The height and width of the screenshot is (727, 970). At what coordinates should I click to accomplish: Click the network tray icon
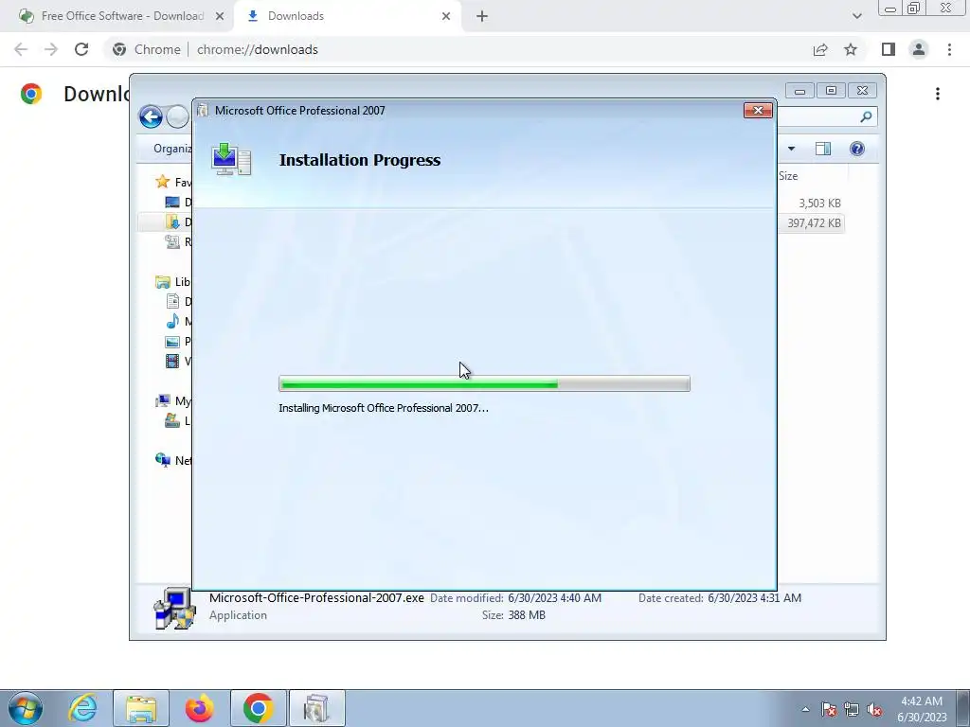tap(852, 709)
